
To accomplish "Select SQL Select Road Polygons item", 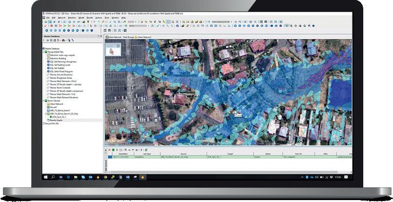I will [59, 72].
